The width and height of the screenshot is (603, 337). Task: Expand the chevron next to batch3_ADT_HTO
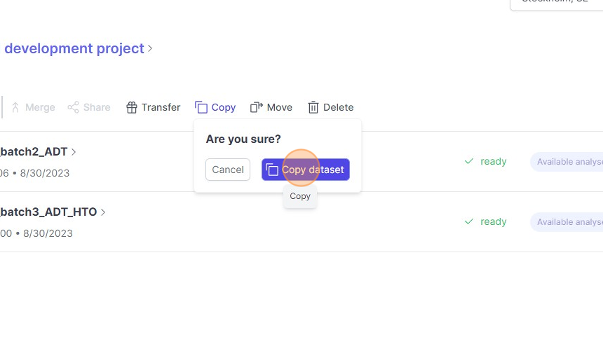pos(103,212)
